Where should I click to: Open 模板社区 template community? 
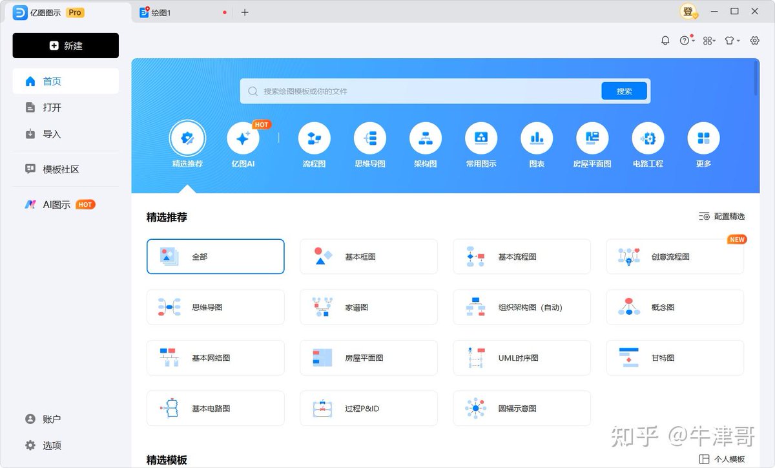click(66, 169)
